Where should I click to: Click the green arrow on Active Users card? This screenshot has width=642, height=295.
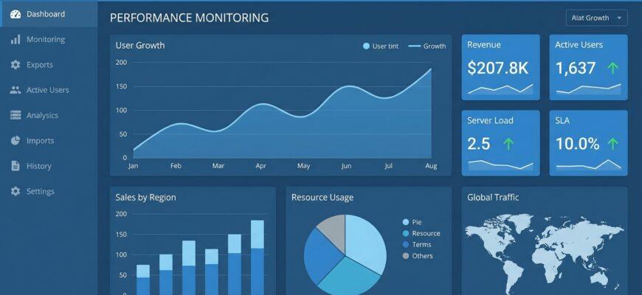[x=612, y=68]
